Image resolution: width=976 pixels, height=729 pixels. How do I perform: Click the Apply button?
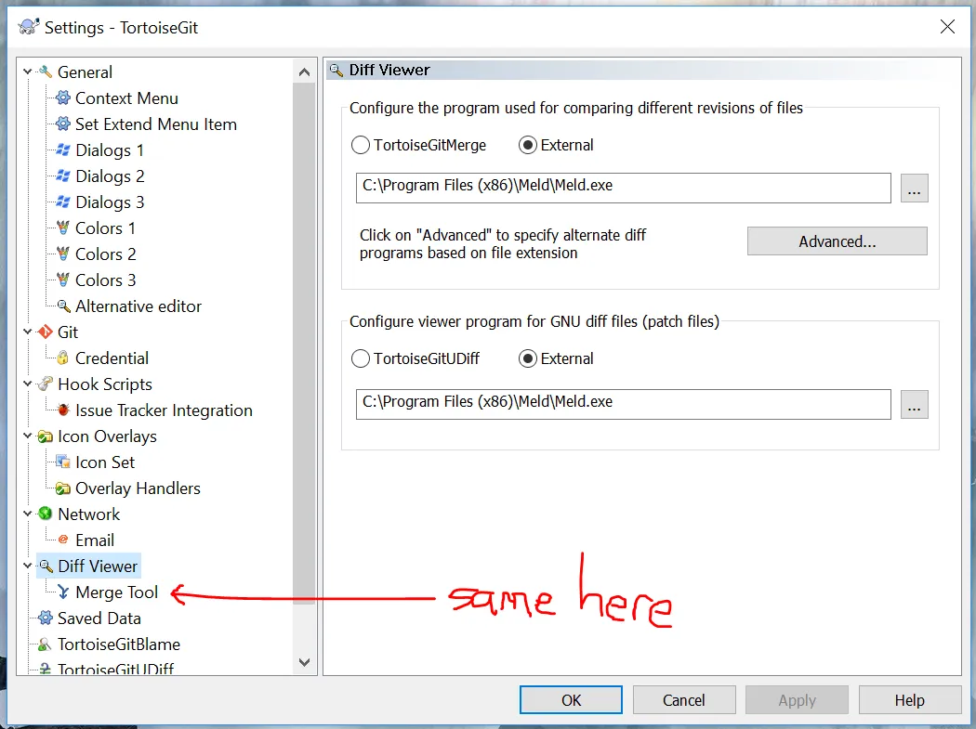(797, 700)
